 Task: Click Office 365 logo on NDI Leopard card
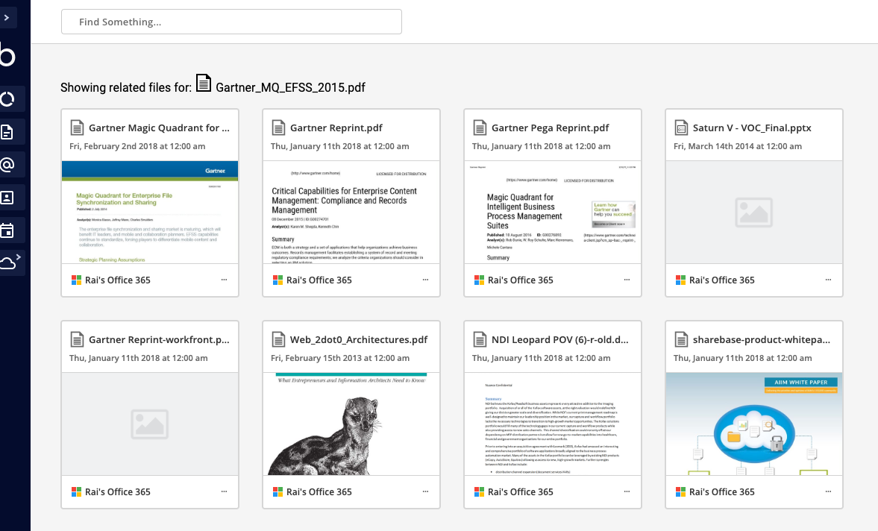[x=479, y=491]
